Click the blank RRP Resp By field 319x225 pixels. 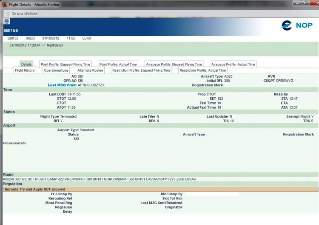tap(212, 194)
